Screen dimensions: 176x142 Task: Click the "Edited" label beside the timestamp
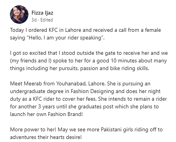pos(46,20)
